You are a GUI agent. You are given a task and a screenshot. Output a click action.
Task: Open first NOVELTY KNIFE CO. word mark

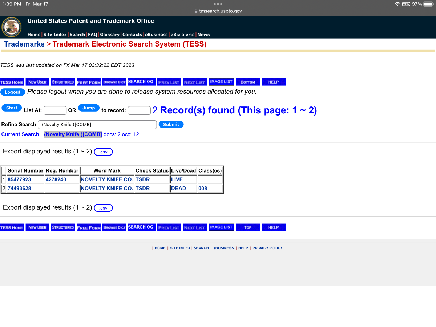[107, 179]
